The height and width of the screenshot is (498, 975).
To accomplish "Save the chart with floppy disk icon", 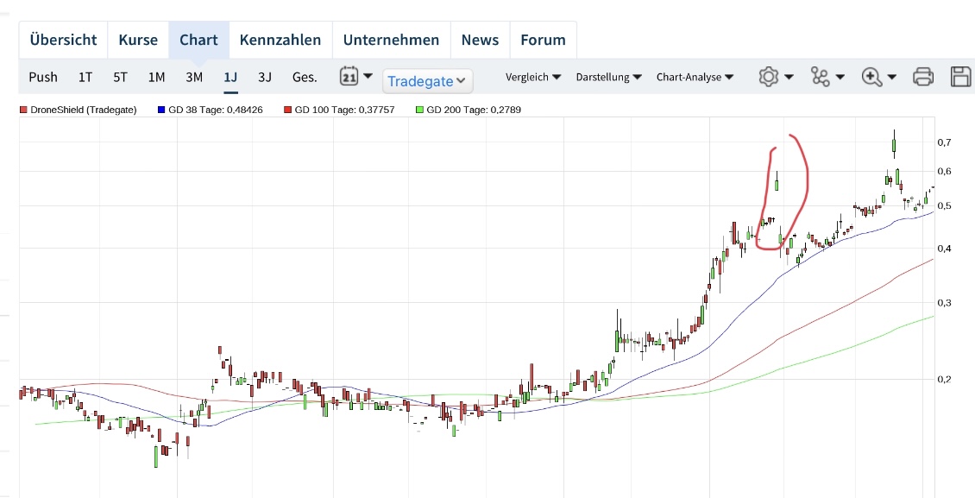I will pos(960,77).
